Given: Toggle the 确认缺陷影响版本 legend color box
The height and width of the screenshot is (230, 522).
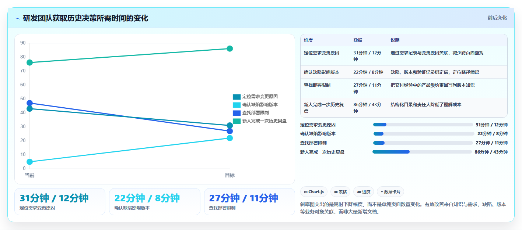Looking at the screenshot, I should [x=237, y=105].
